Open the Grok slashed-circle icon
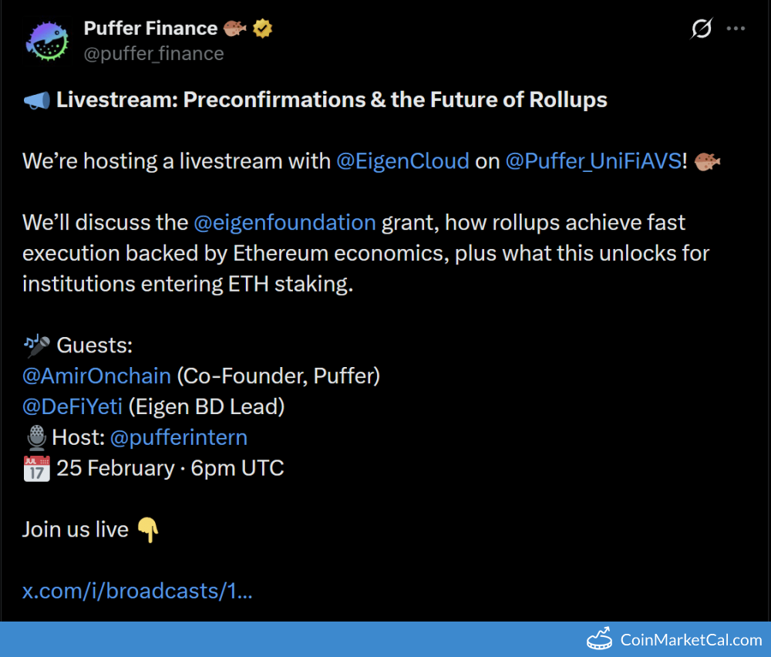 click(x=702, y=29)
